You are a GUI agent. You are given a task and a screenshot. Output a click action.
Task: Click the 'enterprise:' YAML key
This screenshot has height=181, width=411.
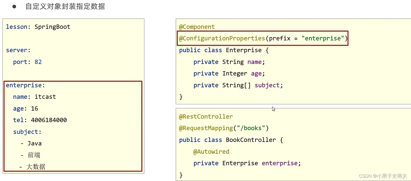click(25, 85)
